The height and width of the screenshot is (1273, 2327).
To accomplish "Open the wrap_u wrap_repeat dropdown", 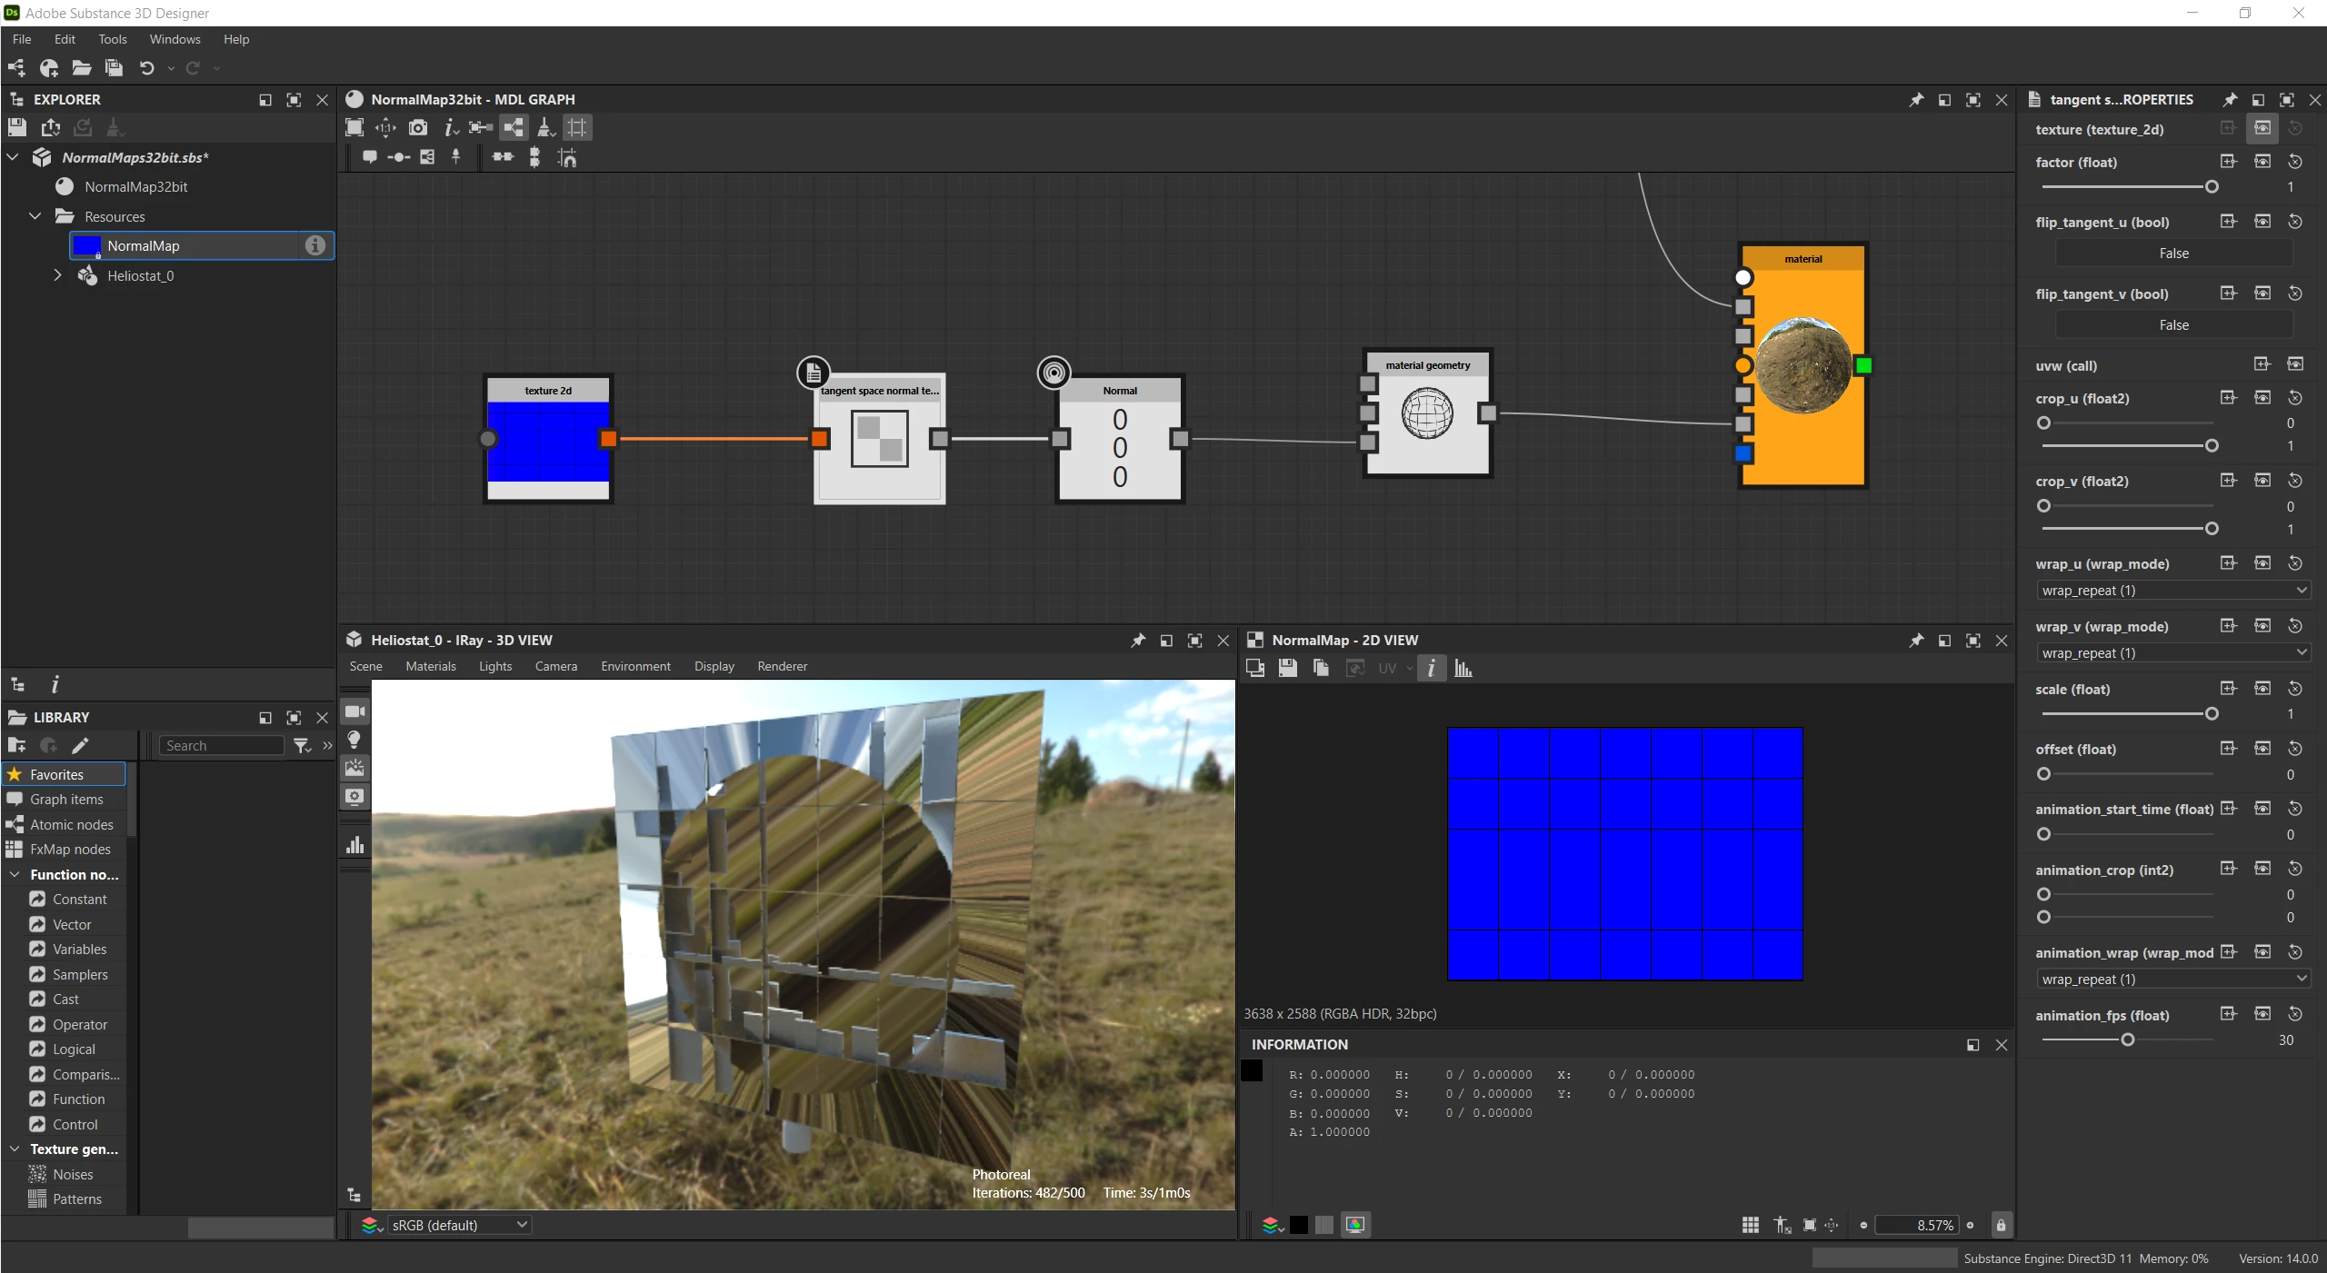I will (2172, 591).
